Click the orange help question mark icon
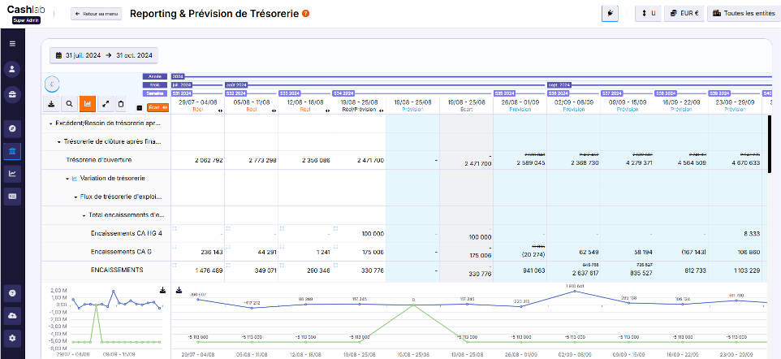The height and width of the screenshot is (359, 781). 306,14
